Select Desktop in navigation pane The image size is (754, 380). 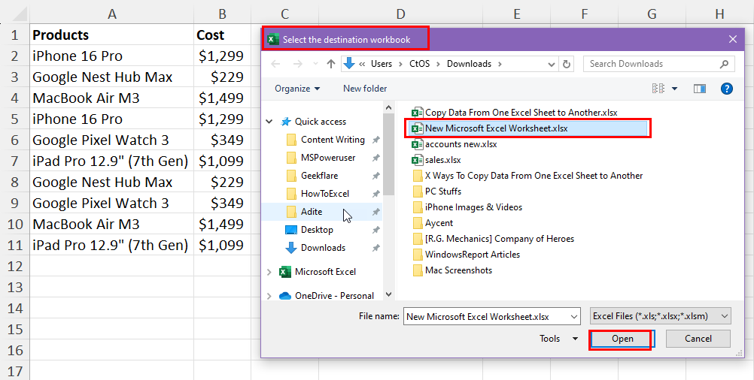click(x=317, y=230)
